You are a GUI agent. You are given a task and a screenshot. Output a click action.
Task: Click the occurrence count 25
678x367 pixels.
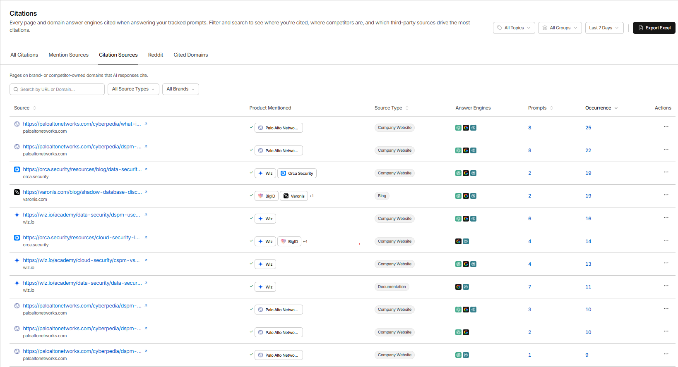point(588,128)
